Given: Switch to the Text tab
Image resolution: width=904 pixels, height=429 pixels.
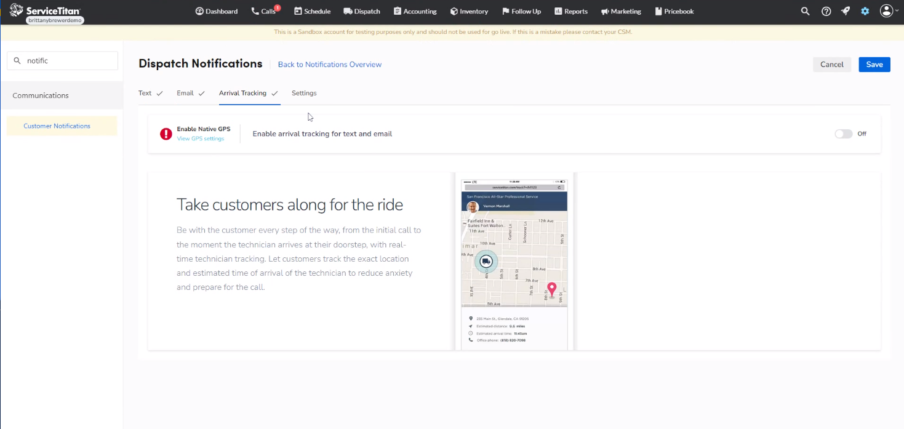Looking at the screenshot, I should pos(145,93).
